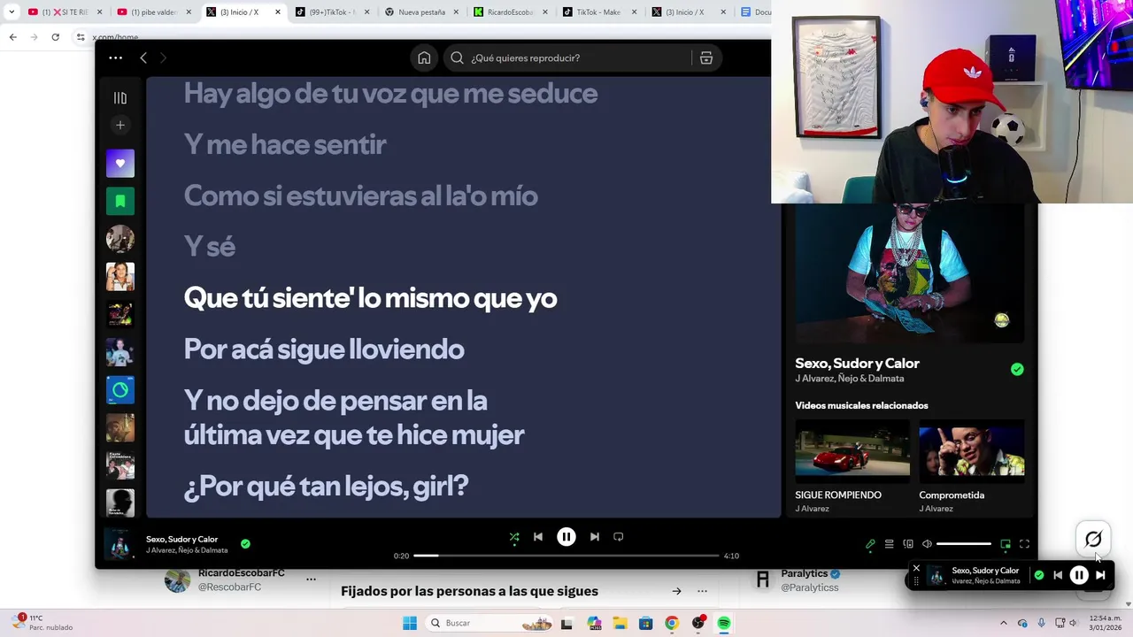Go to previous track in the floating miniplayer
Viewport: 1133px width, 637px height.
1058,575
